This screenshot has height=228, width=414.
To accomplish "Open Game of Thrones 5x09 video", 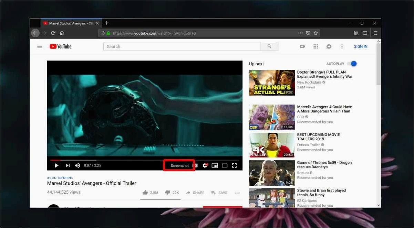I will pos(324,165).
